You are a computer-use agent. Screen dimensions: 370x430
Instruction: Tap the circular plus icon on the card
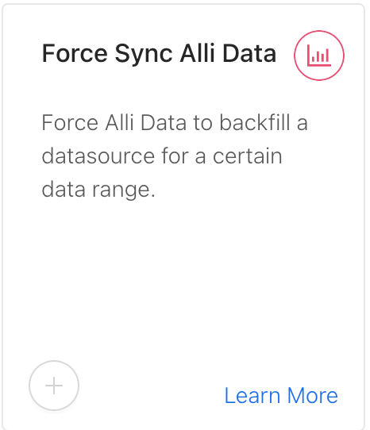(54, 386)
